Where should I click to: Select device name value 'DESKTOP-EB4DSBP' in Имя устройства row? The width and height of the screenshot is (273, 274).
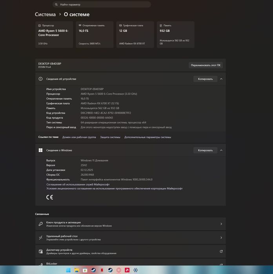tap(92, 89)
